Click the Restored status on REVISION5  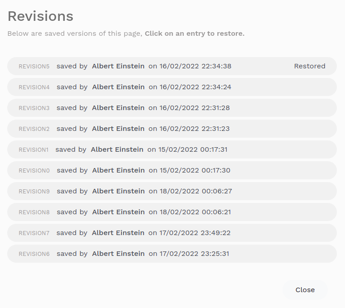pos(310,66)
